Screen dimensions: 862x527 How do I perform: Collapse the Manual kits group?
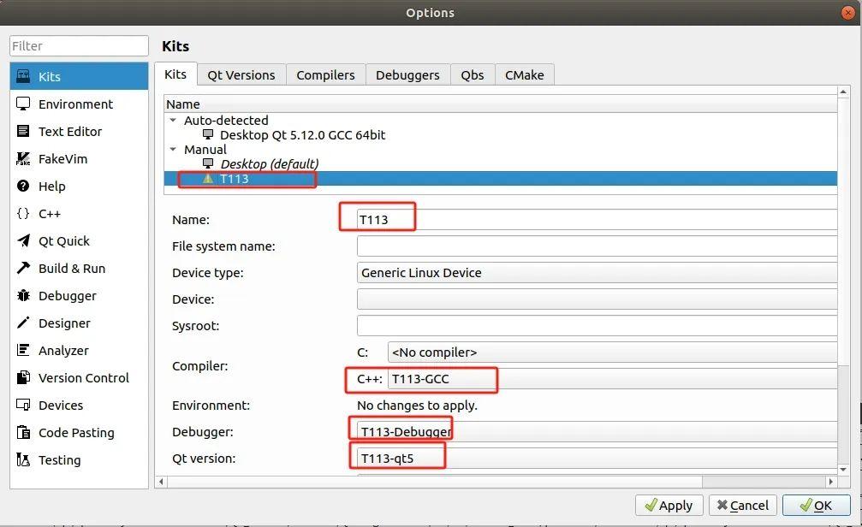173,149
